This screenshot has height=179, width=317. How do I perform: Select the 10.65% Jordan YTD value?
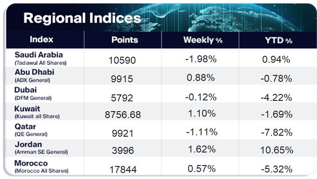(x=277, y=150)
